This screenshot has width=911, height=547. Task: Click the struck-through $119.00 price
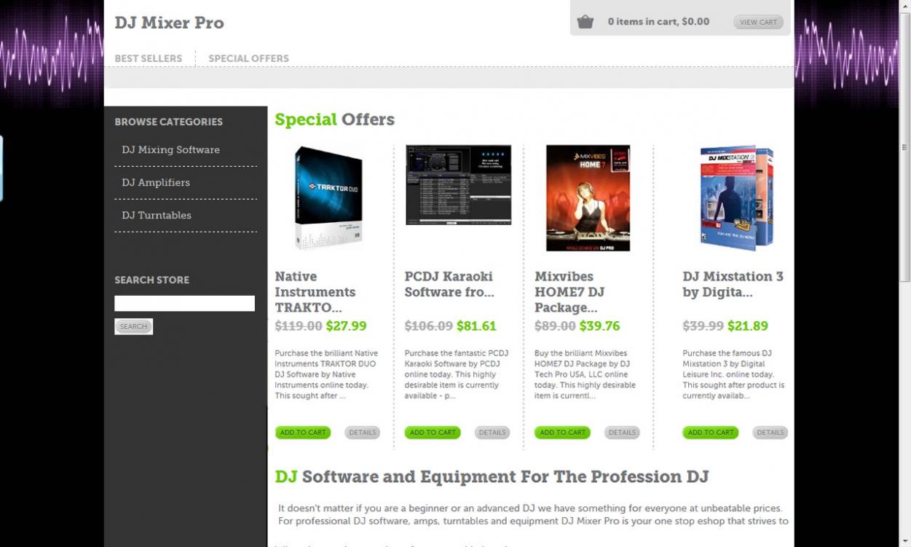(x=299, y=326)
